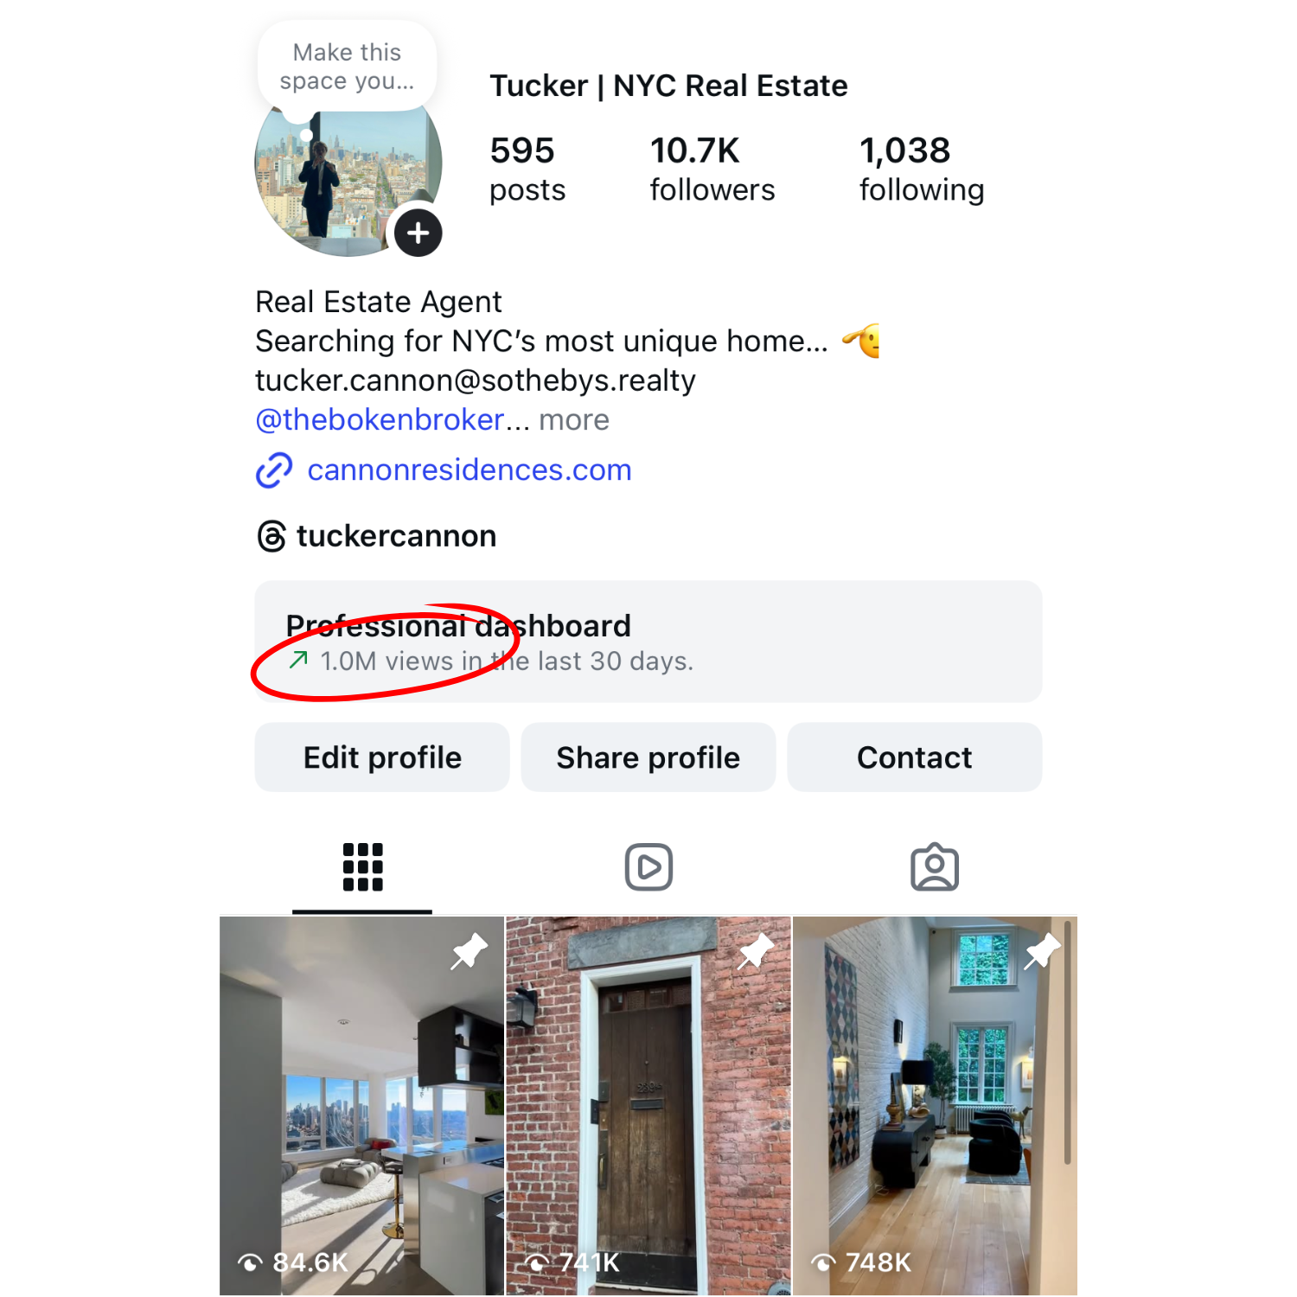The image size is (1297, 1297).
Task: Click the pin icon on brick door post
Action: pyautogui.click(x=755, y=952)
